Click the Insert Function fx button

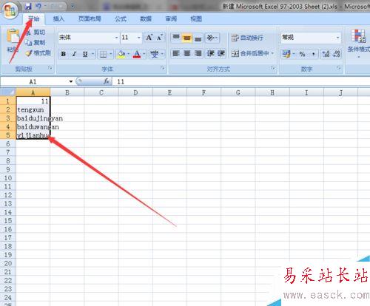[107, 81]
